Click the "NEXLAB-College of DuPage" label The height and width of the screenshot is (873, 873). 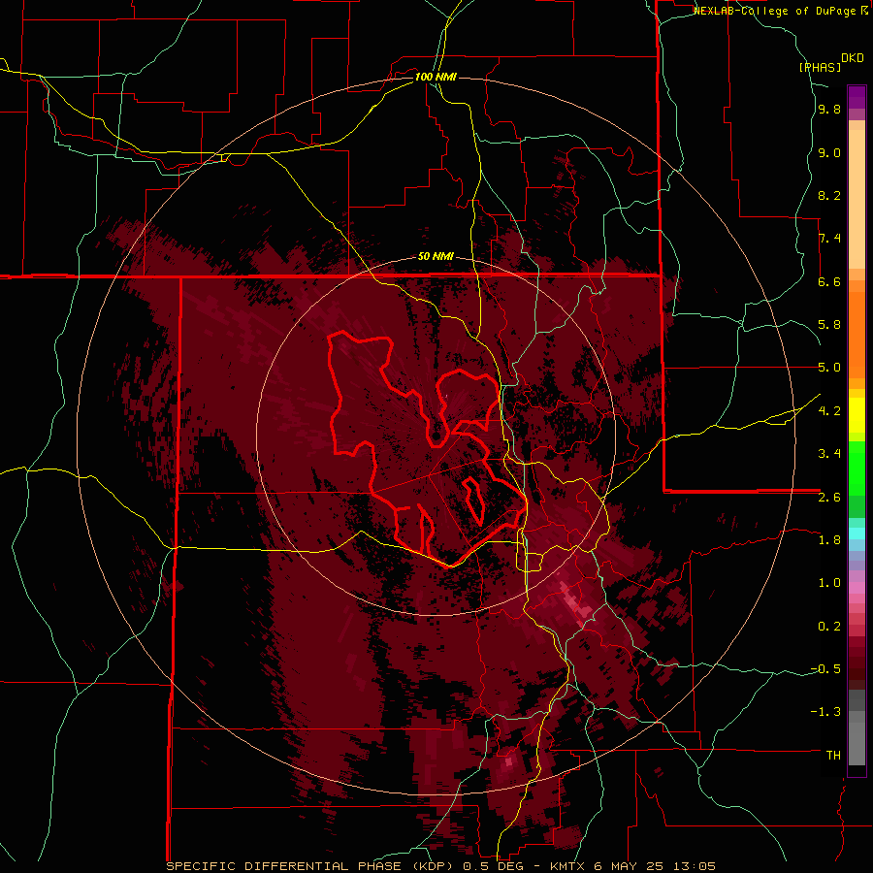[774, 11]
